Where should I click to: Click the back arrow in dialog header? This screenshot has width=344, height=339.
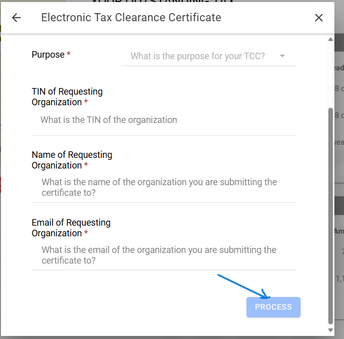17,18
